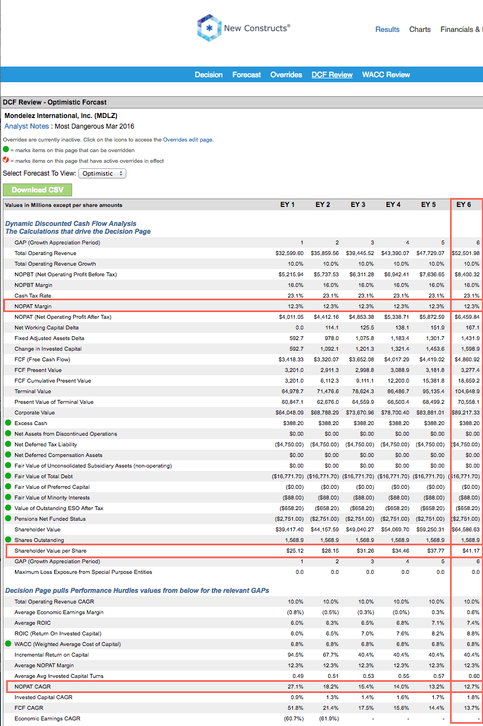Image resolution: width=483 pixels, height=726 pixels.
Task: Open the Charts menu item
Action: tap(420, 29)
